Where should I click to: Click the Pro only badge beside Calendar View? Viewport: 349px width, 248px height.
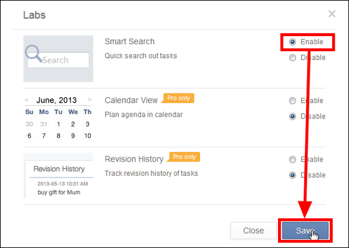pos(178,98)
